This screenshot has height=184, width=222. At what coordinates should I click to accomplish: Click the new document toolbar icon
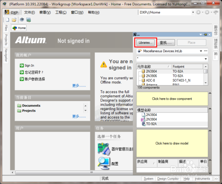(8, 20)
